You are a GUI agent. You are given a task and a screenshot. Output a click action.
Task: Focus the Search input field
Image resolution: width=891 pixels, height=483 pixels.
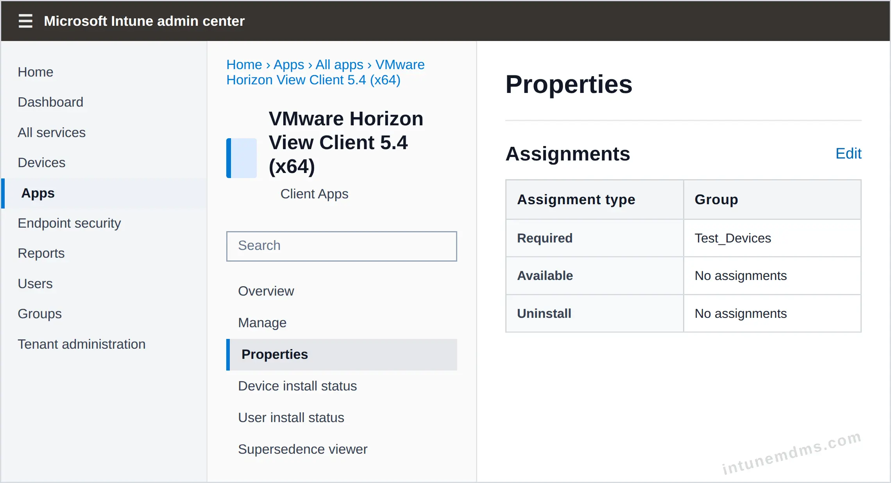pyautogui.click(x=342, y=246)
